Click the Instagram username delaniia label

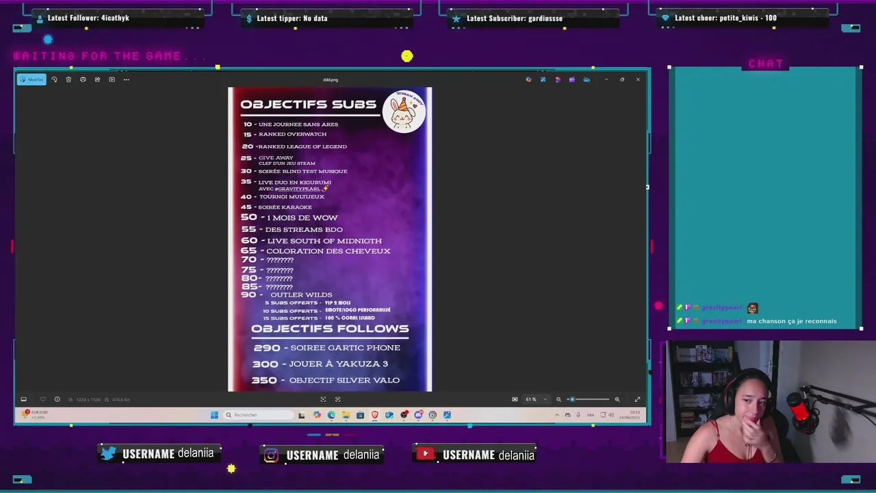point(322,455)
